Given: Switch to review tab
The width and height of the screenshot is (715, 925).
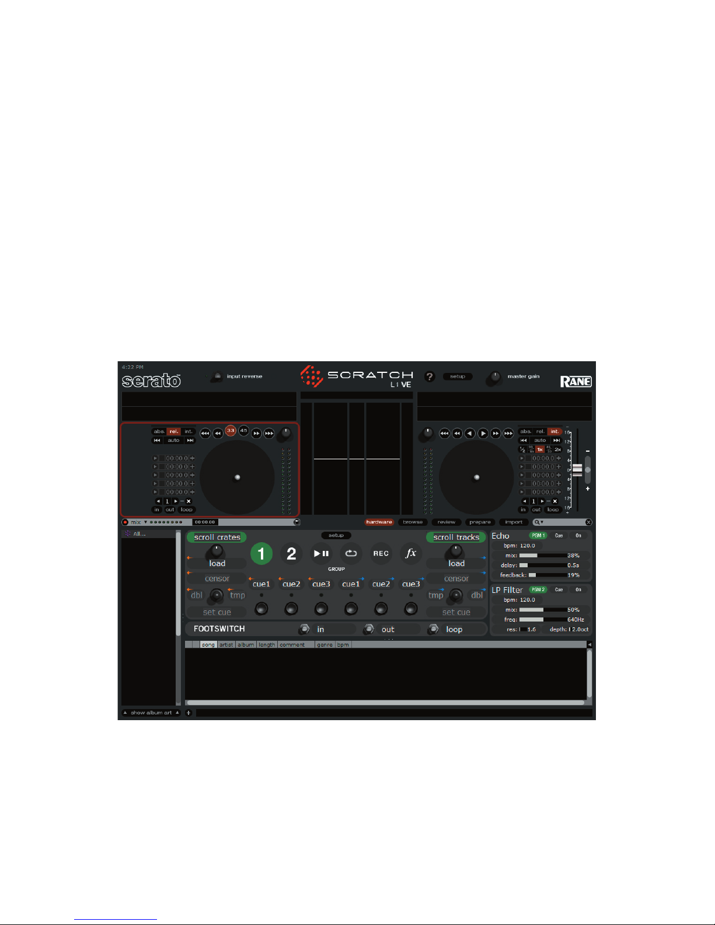Looking at the screenshot, I should [x=447, y=522].
